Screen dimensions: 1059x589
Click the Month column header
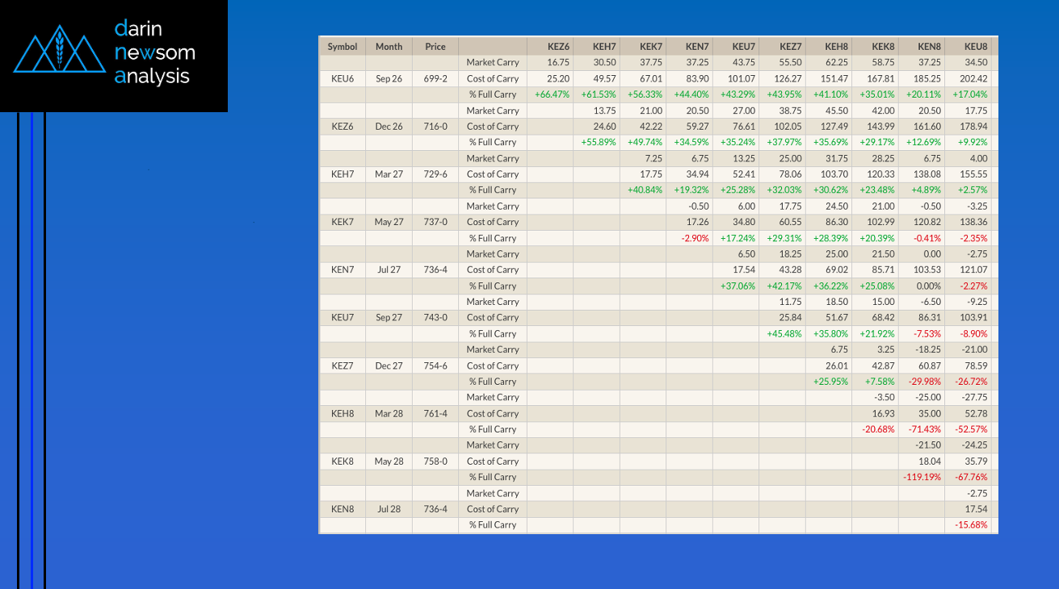point(389,47)
